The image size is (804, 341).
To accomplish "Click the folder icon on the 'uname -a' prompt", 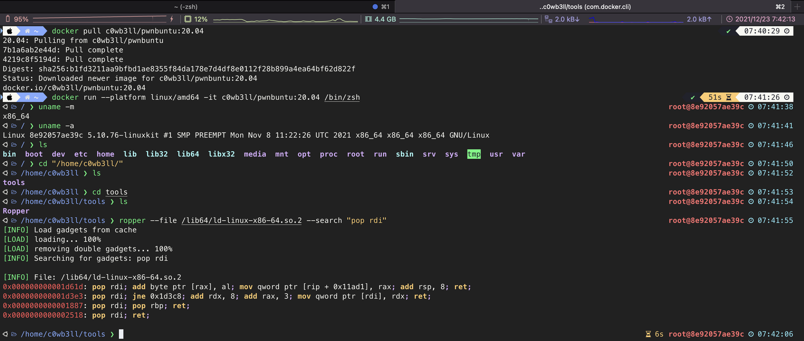I will pyautogui.click(x=14, y=126).
